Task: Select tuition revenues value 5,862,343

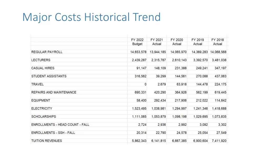Action: tap(139, 141)
